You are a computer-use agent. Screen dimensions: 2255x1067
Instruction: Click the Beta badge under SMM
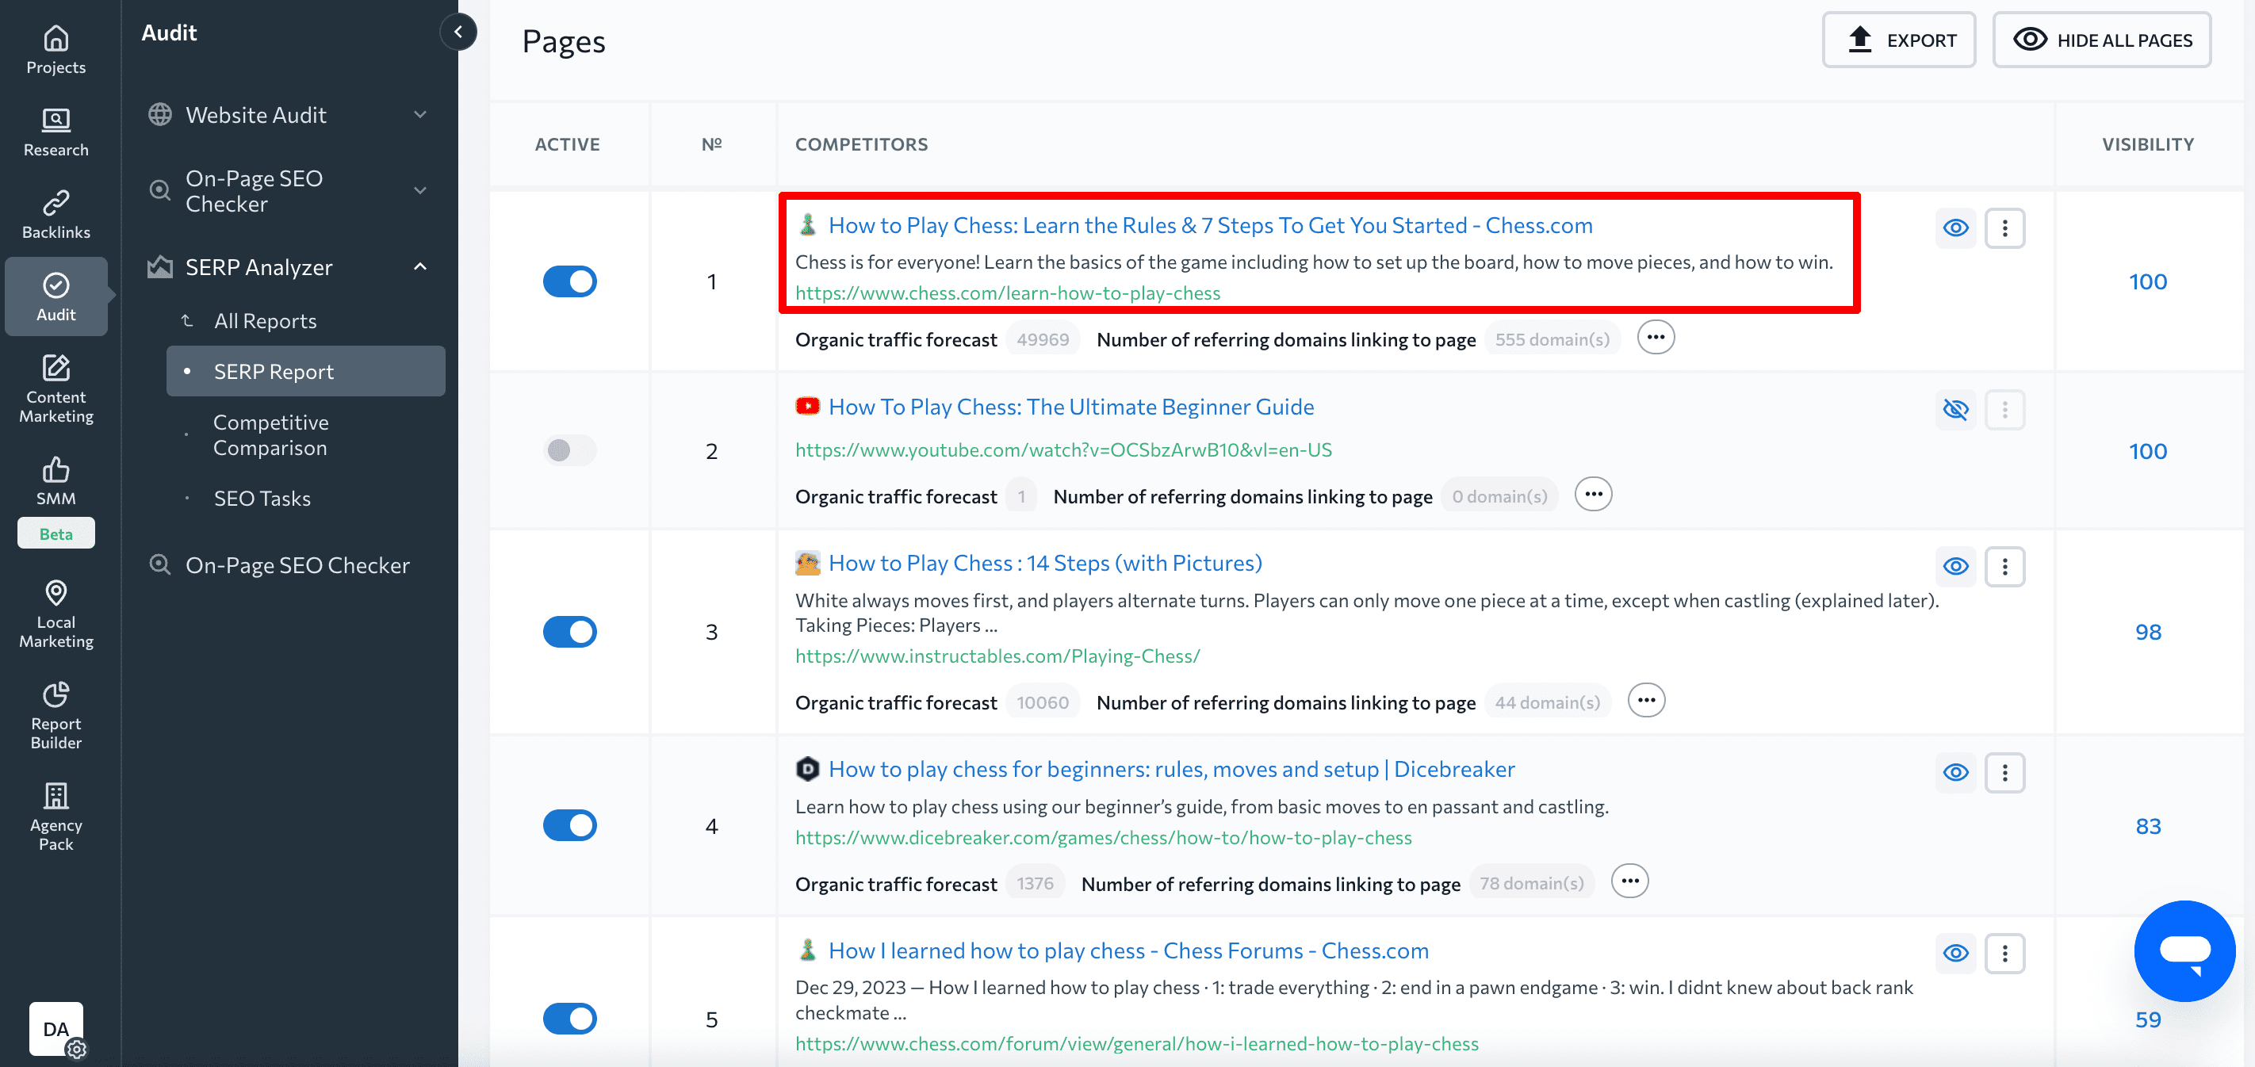[x=56, y=534]
